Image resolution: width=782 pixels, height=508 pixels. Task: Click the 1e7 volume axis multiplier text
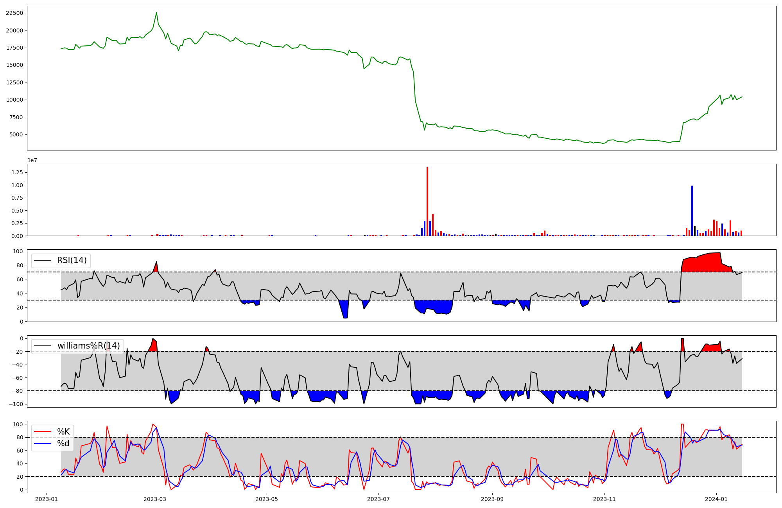[x=32, y=160]
